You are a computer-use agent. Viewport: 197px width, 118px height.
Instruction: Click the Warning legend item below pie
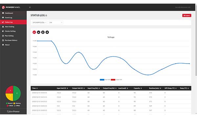[17, 103]
